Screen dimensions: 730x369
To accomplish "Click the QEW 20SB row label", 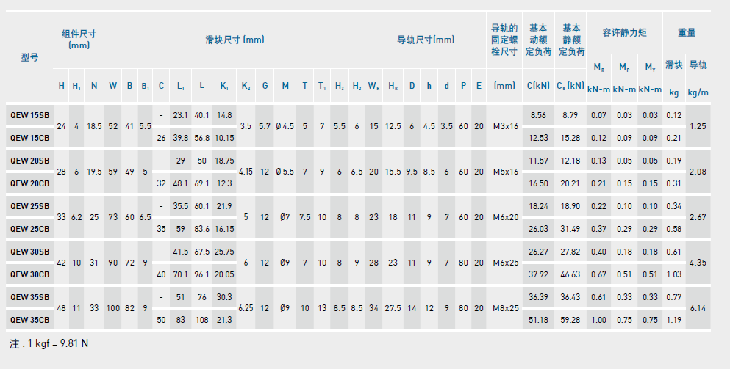I will click(x=30, y=160).
